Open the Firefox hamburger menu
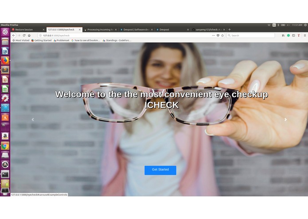 [305, 35]
